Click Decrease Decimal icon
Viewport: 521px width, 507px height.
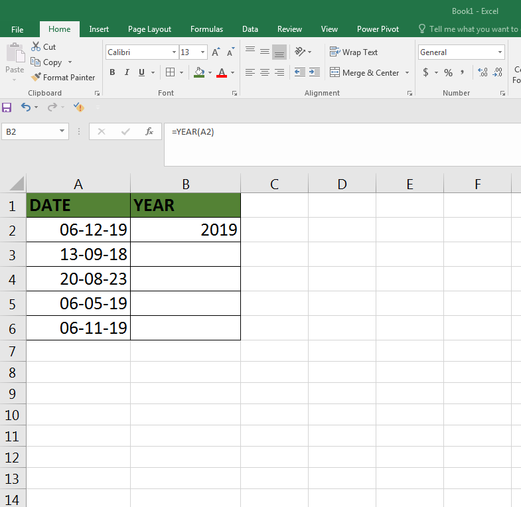click(497, 72)
